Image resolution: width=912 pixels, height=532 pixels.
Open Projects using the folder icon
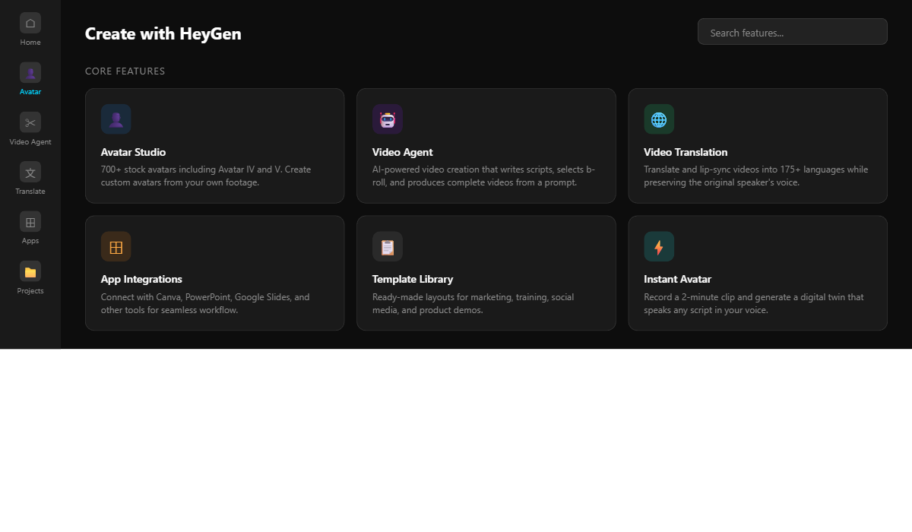(30, 271)
